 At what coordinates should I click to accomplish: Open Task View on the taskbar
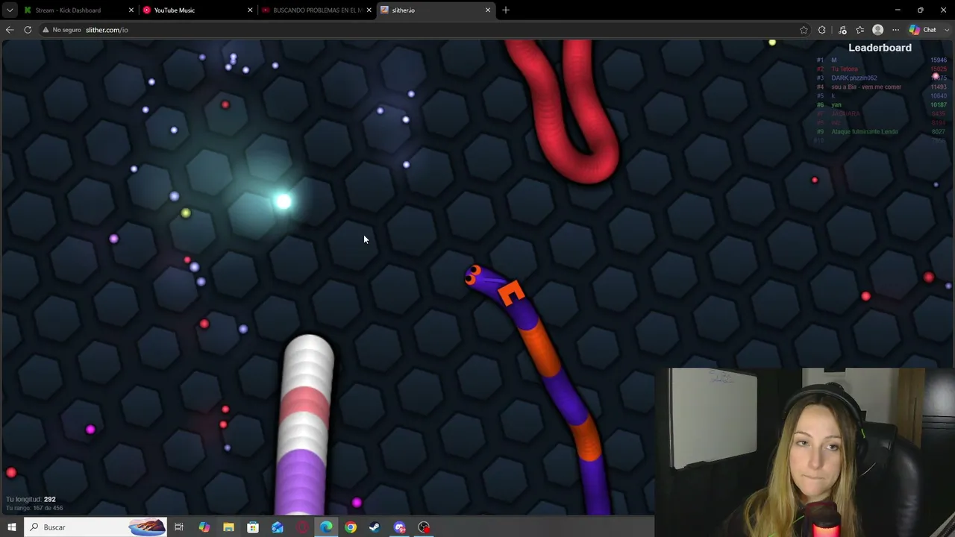[x=179, y=527]
